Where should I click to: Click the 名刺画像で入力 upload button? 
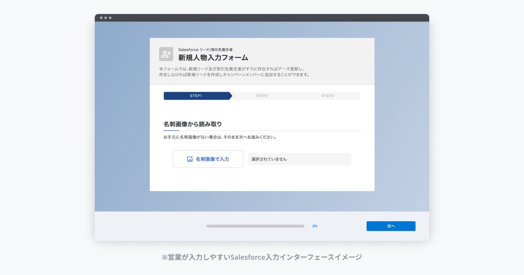point(208,159)
